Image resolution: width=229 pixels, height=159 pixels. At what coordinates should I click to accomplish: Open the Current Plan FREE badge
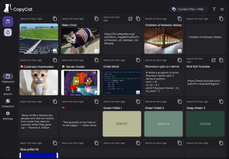tap(188, 9)
